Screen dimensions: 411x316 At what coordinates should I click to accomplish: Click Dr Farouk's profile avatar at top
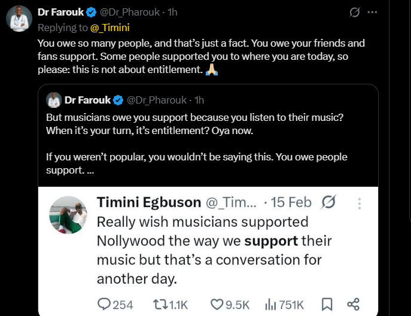[19, 19]
